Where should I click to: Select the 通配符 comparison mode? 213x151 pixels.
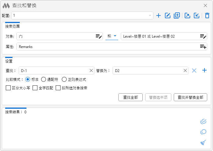point(44,80)
